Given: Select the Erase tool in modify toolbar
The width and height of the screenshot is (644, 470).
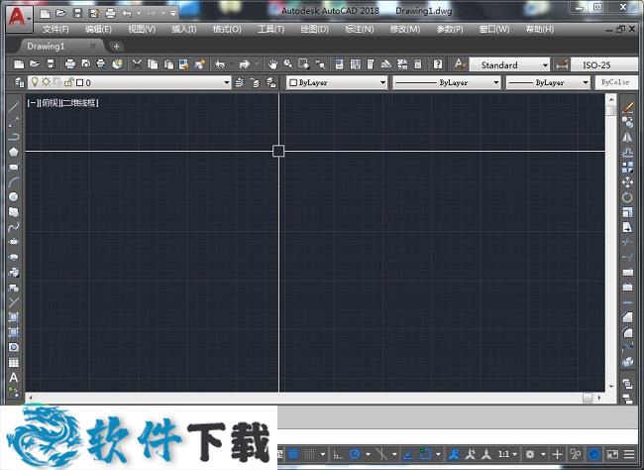Looking at the screenshot, I should [x=627, y=107].
